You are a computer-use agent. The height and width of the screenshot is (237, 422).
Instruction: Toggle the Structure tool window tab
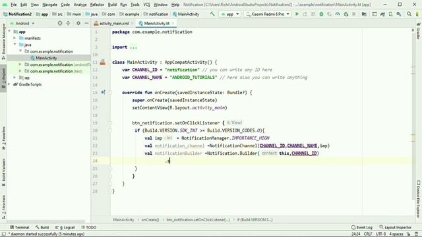(x=3, y=207)
